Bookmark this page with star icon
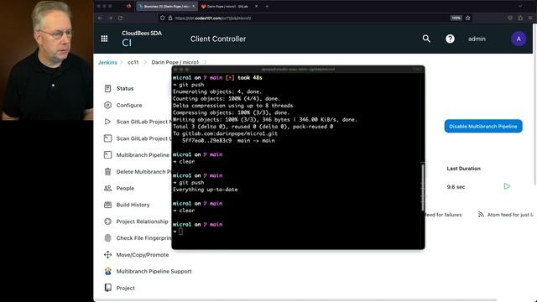The image size is (537, 302). point(468,18)
